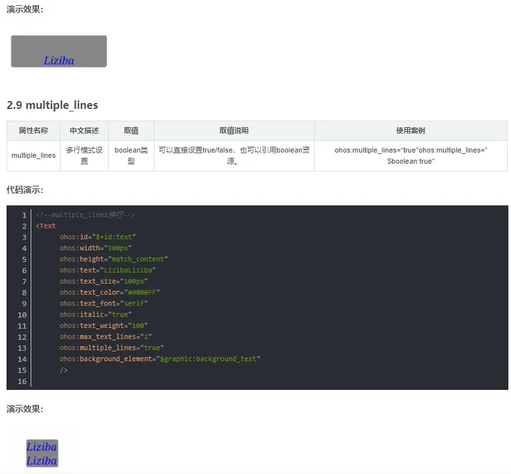Viewport: 511px width, 474px height.
Task: Click line number 10 in code gutter
Action: pos(22,315)
